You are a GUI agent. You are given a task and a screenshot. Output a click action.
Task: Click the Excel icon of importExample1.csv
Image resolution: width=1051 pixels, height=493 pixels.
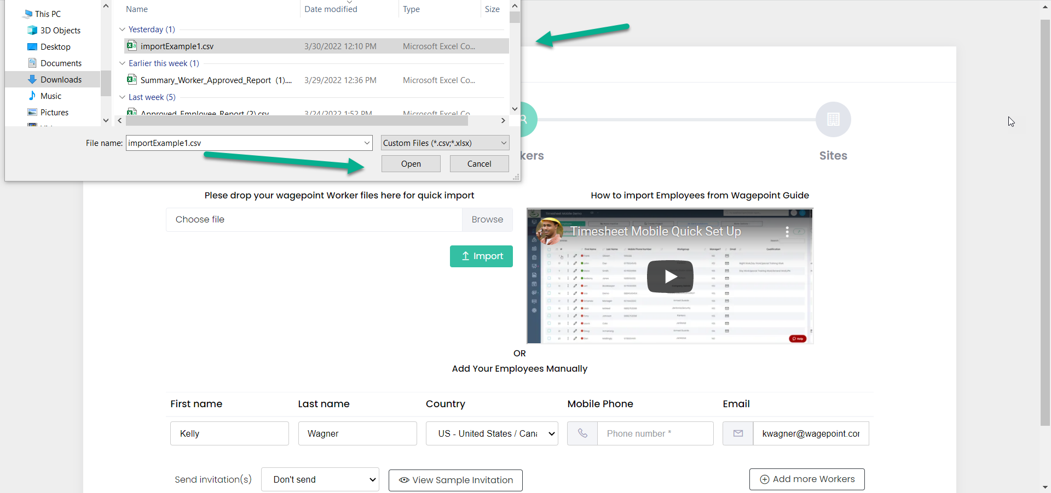point(131,45)
